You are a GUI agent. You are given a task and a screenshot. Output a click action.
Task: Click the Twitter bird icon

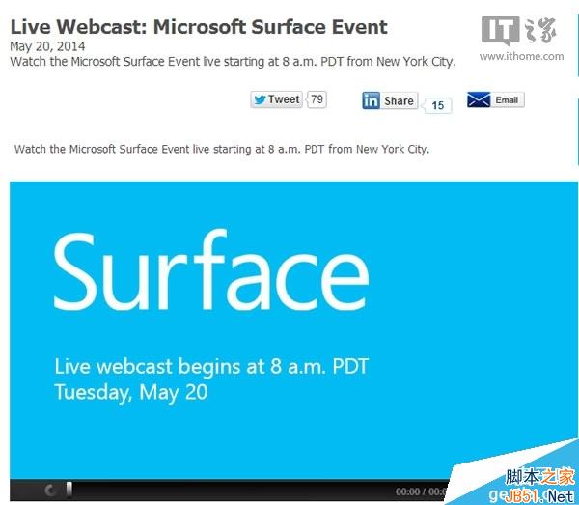tap(260, 99)
